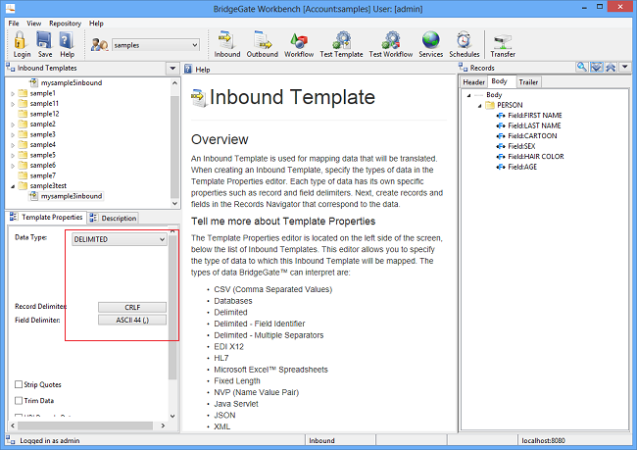
Task: Open Help from the toolbar icon
Action: 67,40
